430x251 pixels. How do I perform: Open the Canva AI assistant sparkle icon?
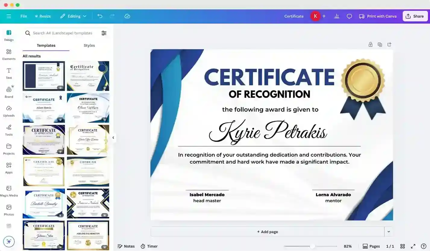click(9, 241)
